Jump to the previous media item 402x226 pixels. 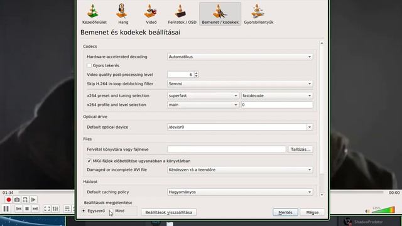point(19,209)
